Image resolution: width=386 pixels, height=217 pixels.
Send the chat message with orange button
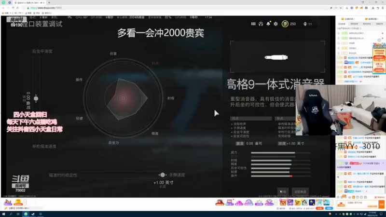point(381,204)
